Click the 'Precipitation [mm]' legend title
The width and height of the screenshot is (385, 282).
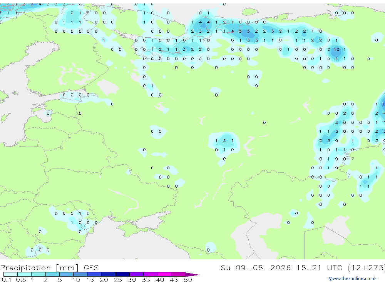click(x=39, y=268)
